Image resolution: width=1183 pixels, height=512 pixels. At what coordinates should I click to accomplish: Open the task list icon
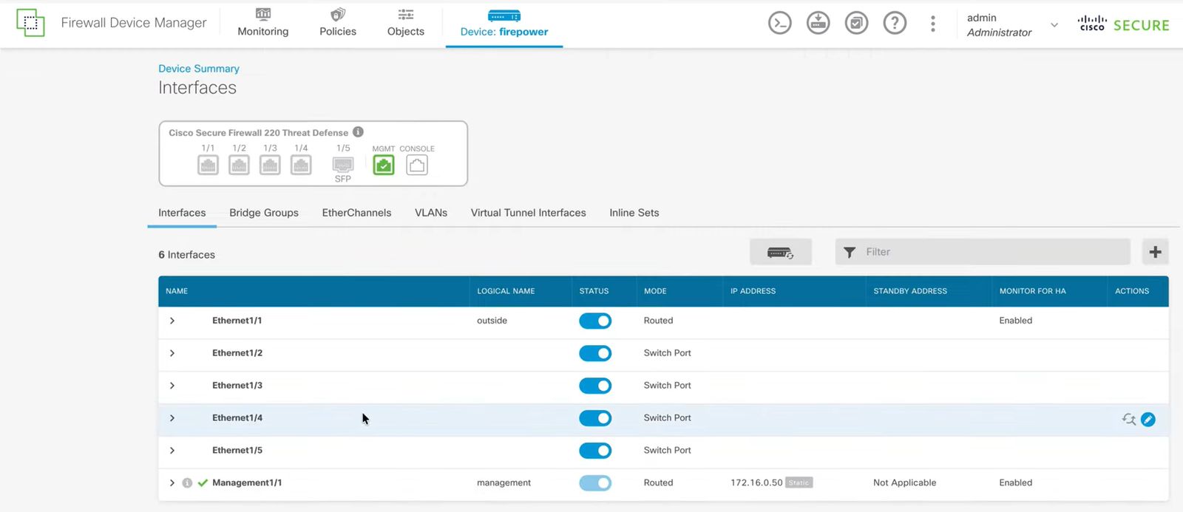click(856, 24)
